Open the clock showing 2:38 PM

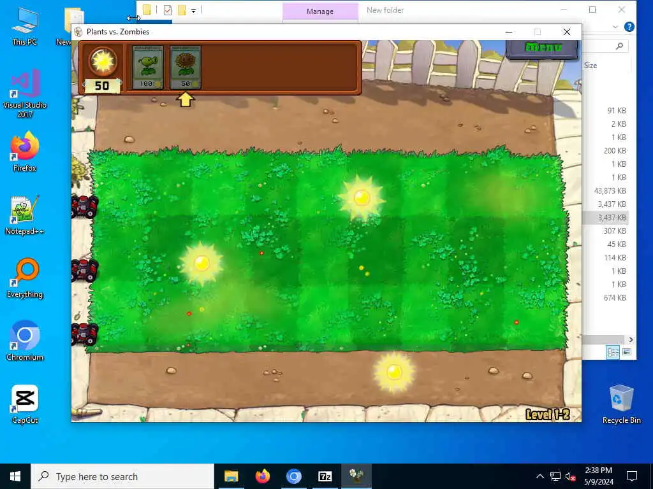point(598,476)
